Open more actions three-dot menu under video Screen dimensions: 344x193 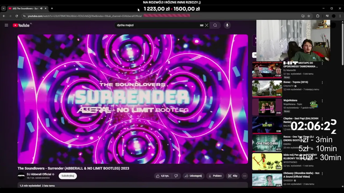245,176
